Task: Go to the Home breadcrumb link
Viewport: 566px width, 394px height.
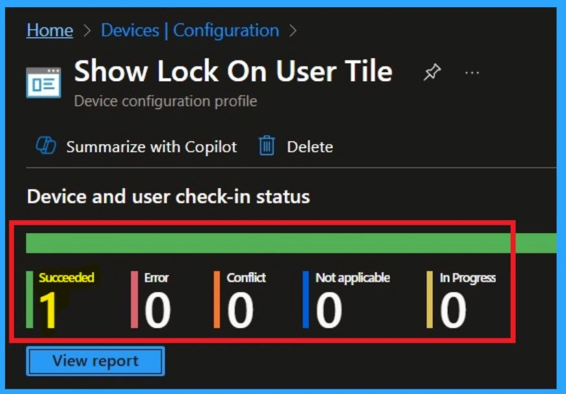Action: pos(50,31)
